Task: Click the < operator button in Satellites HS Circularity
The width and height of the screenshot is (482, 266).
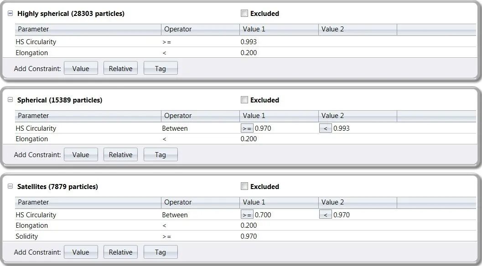Action: (x=325, y=215)
